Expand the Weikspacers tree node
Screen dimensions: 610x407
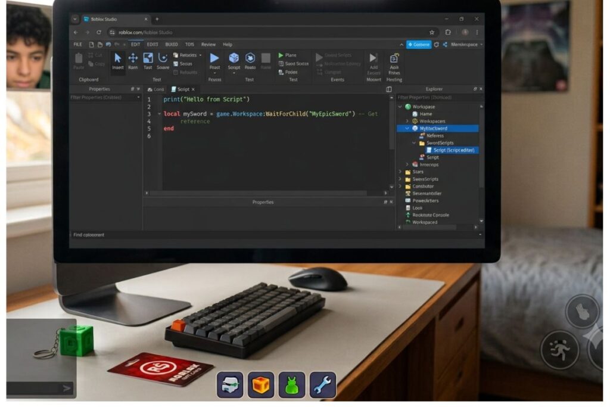(x=407, y=121)
